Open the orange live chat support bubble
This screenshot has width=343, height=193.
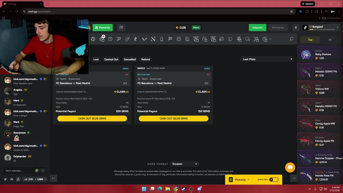tap(290, 168)
